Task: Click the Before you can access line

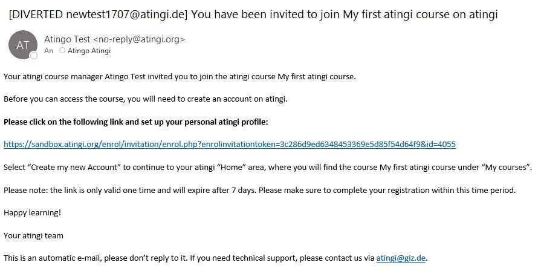Action: (145, 99)
